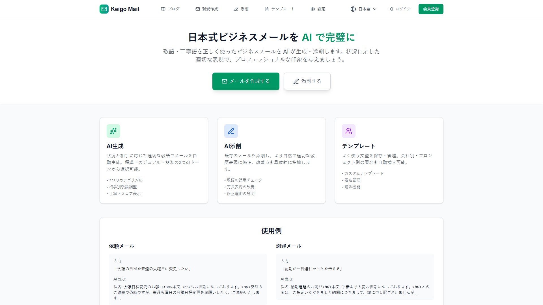Click the book icon next to ブログ
This screenshot has width=543, height=305.
pos(163,9)
